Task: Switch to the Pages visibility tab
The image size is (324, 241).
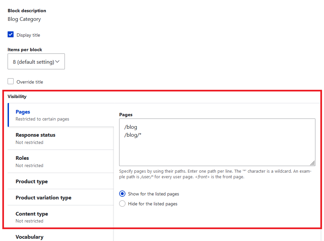Action: [23, 112]
